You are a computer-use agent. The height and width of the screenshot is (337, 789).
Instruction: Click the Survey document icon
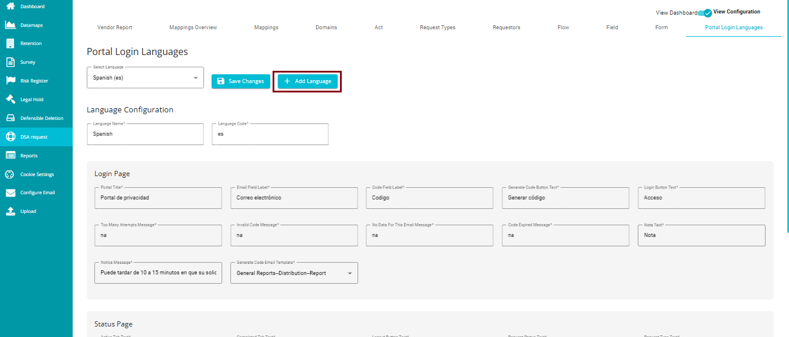tap(10, 62)
